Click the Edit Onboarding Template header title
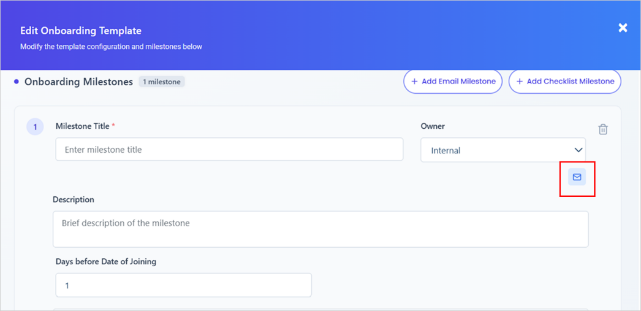641x311 pixels. pyautogui.click(x=81, y=31)
